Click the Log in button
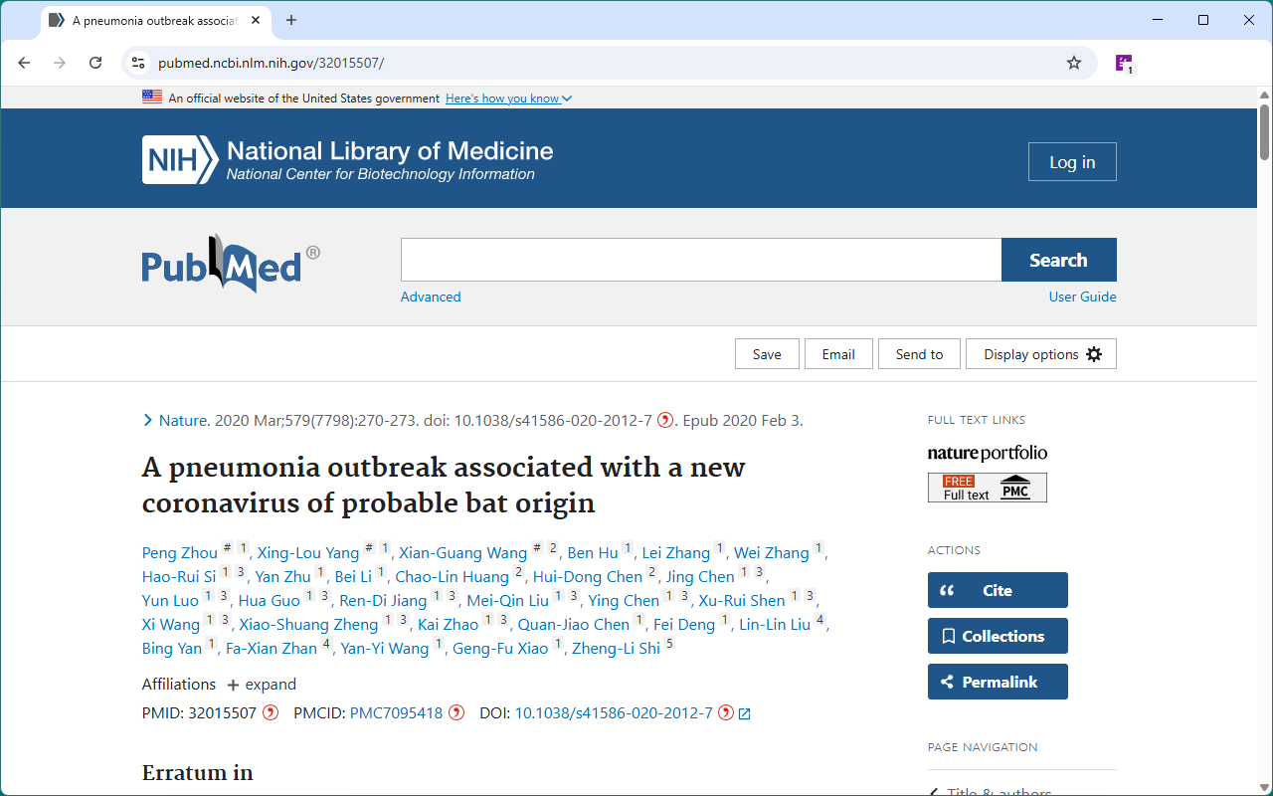The height and width of the screenshot is (796, 1273). [1072, 162]
